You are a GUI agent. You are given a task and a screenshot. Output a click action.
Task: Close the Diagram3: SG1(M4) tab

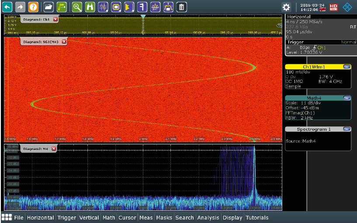tap(64, 42)
